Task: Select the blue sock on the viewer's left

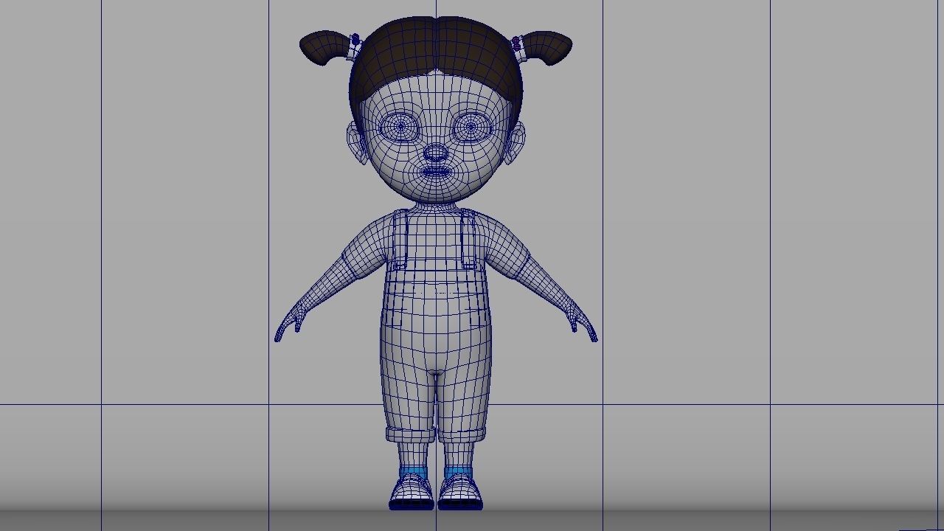Action: point(413,472)
